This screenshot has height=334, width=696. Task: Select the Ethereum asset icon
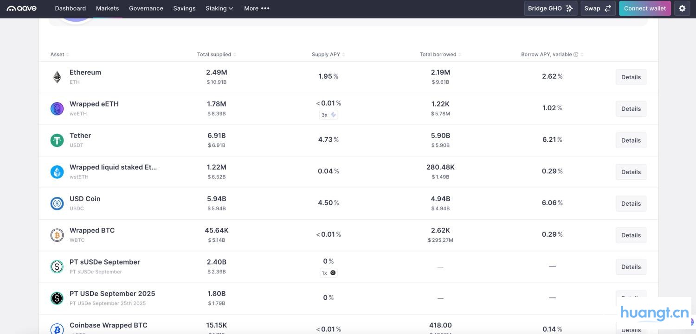pyautogui.click(x=57, y=77)
